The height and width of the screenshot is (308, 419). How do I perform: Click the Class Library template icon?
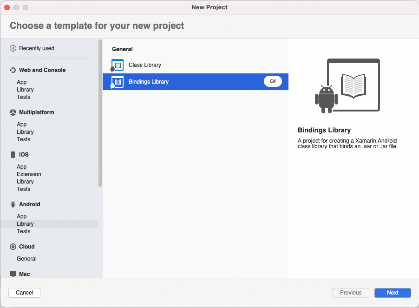coord(117,65)
